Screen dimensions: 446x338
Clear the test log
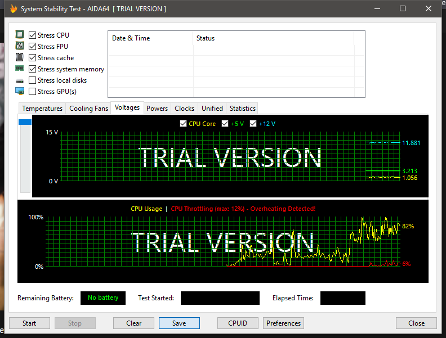coord(133,323)
